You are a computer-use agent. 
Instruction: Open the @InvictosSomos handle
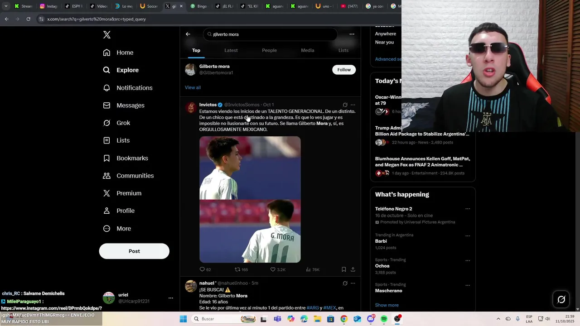click(x=242, y=105)
